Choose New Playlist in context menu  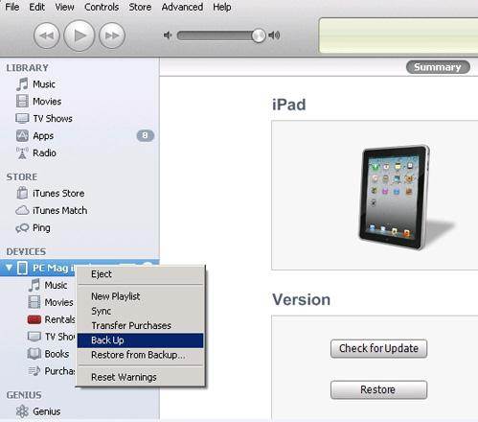coord(140,296)
